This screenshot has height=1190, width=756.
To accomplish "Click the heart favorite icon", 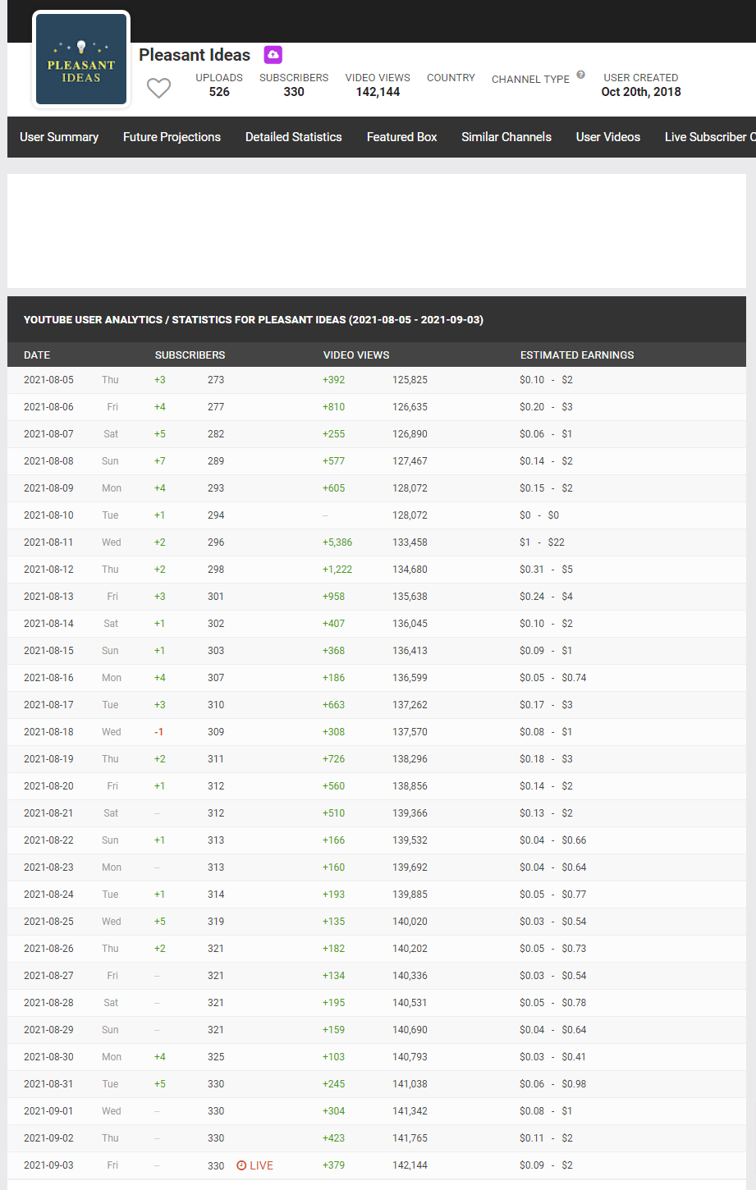I will coord(158,88).
